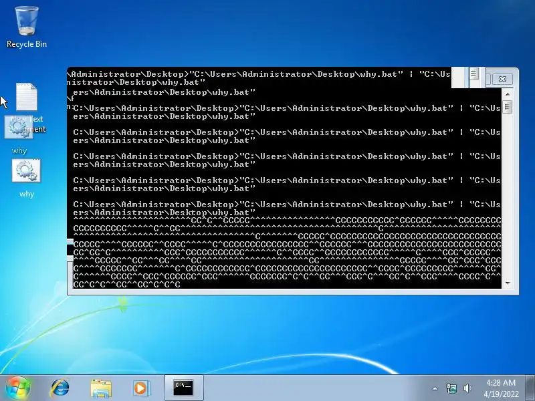
Task: Click the console scrollbar down arrow
Action: [508, 283]
